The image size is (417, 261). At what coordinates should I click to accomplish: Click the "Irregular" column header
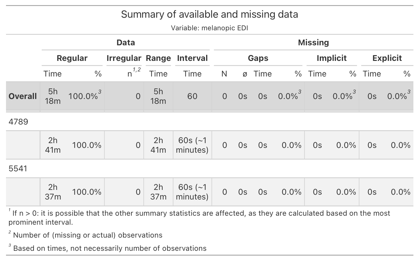coord(124,58)
